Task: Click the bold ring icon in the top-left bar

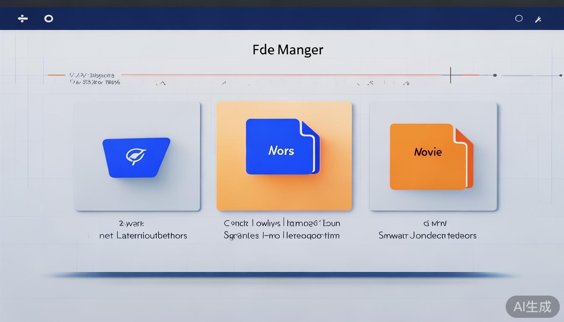Action: tap(49, 18)
